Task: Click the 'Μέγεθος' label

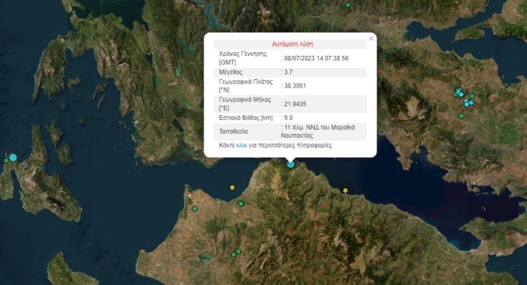Action: pos(231,72)
